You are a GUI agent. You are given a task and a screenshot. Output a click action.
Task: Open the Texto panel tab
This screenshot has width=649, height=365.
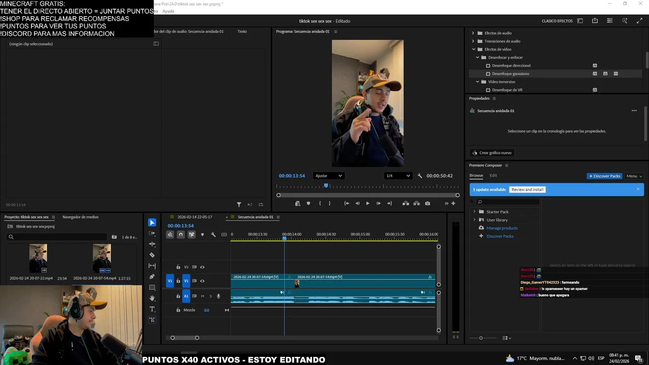point(242,31)
